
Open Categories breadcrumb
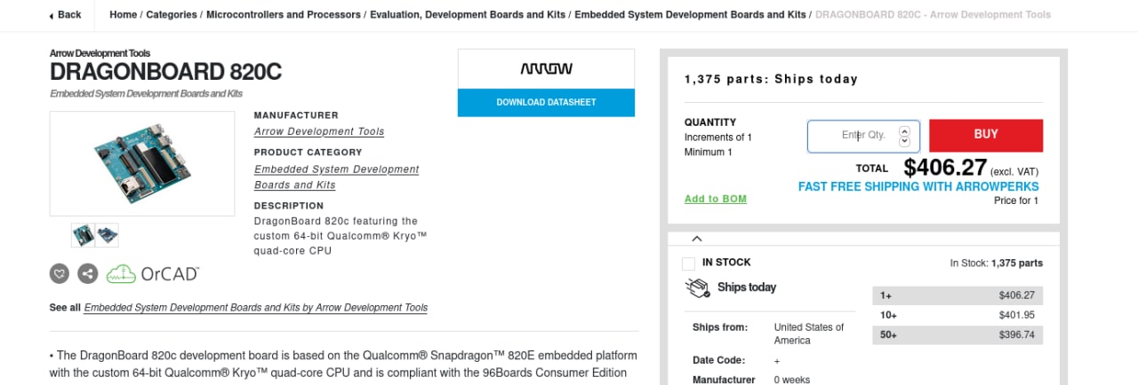click(x=172, y=15)
